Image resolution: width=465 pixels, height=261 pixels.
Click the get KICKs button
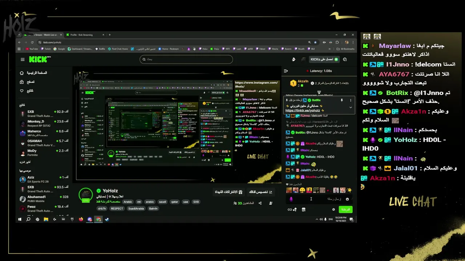[x=324, y=59]
